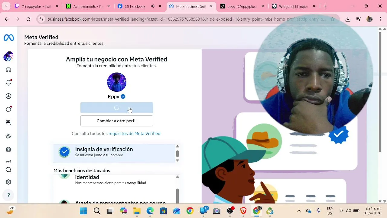Reload the page with the refresh icon
This screenshot has height=218, width=387.
point(28,19)
